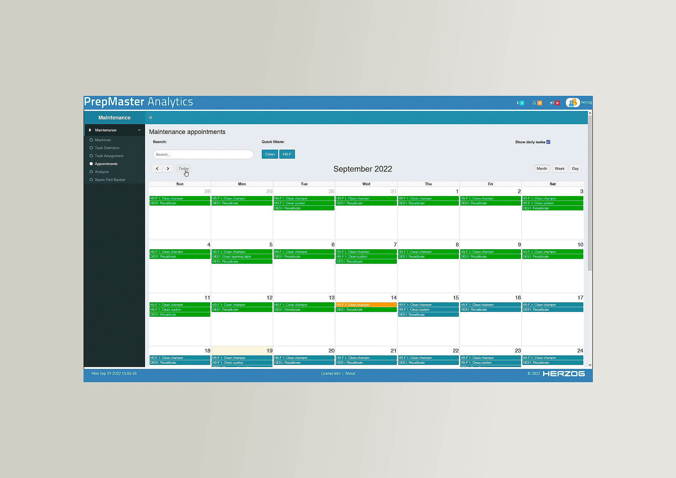Click the License info link

point(330,373)
